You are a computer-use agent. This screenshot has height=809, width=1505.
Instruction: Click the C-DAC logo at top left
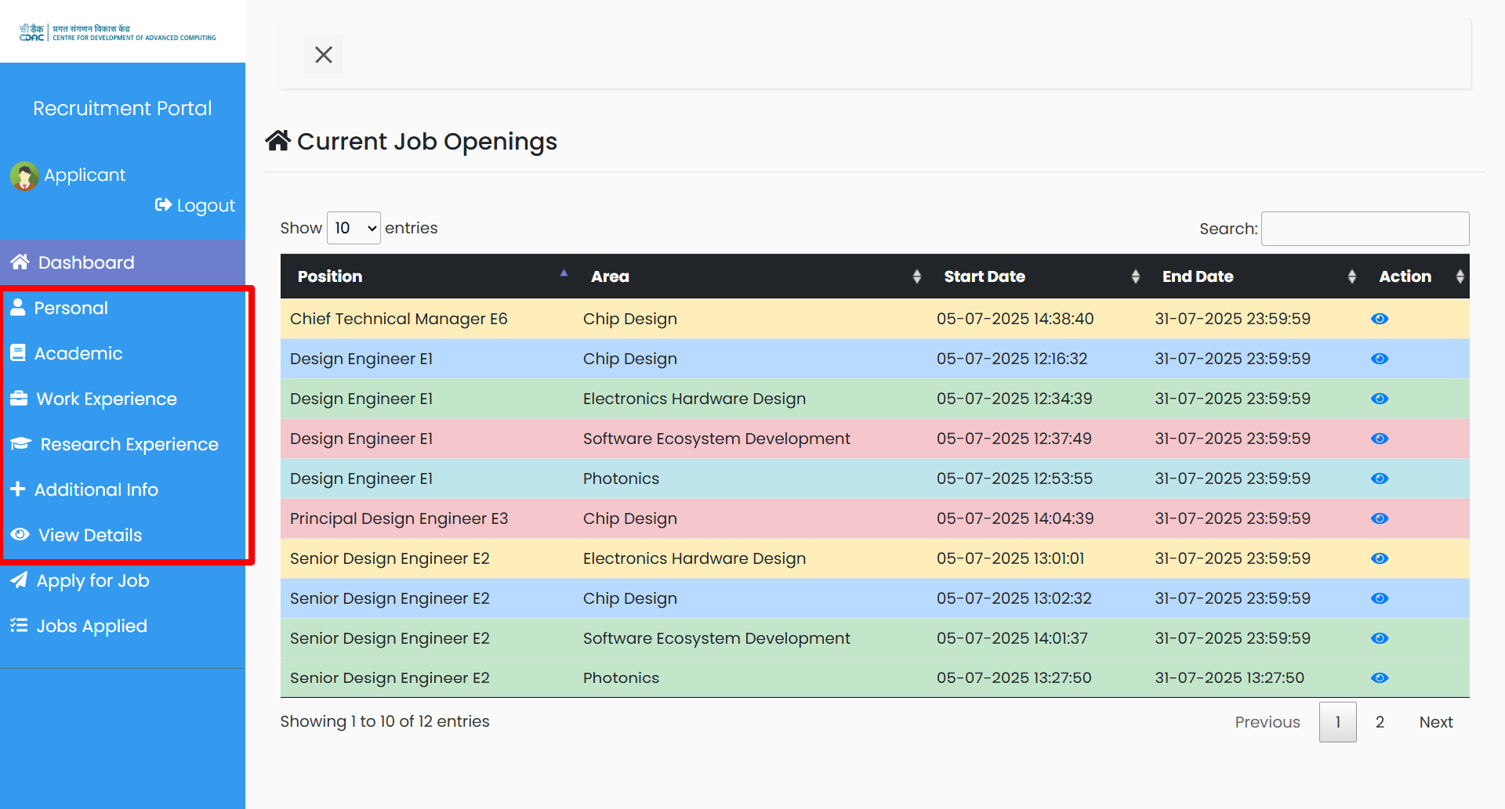click(x=118, y=33)
